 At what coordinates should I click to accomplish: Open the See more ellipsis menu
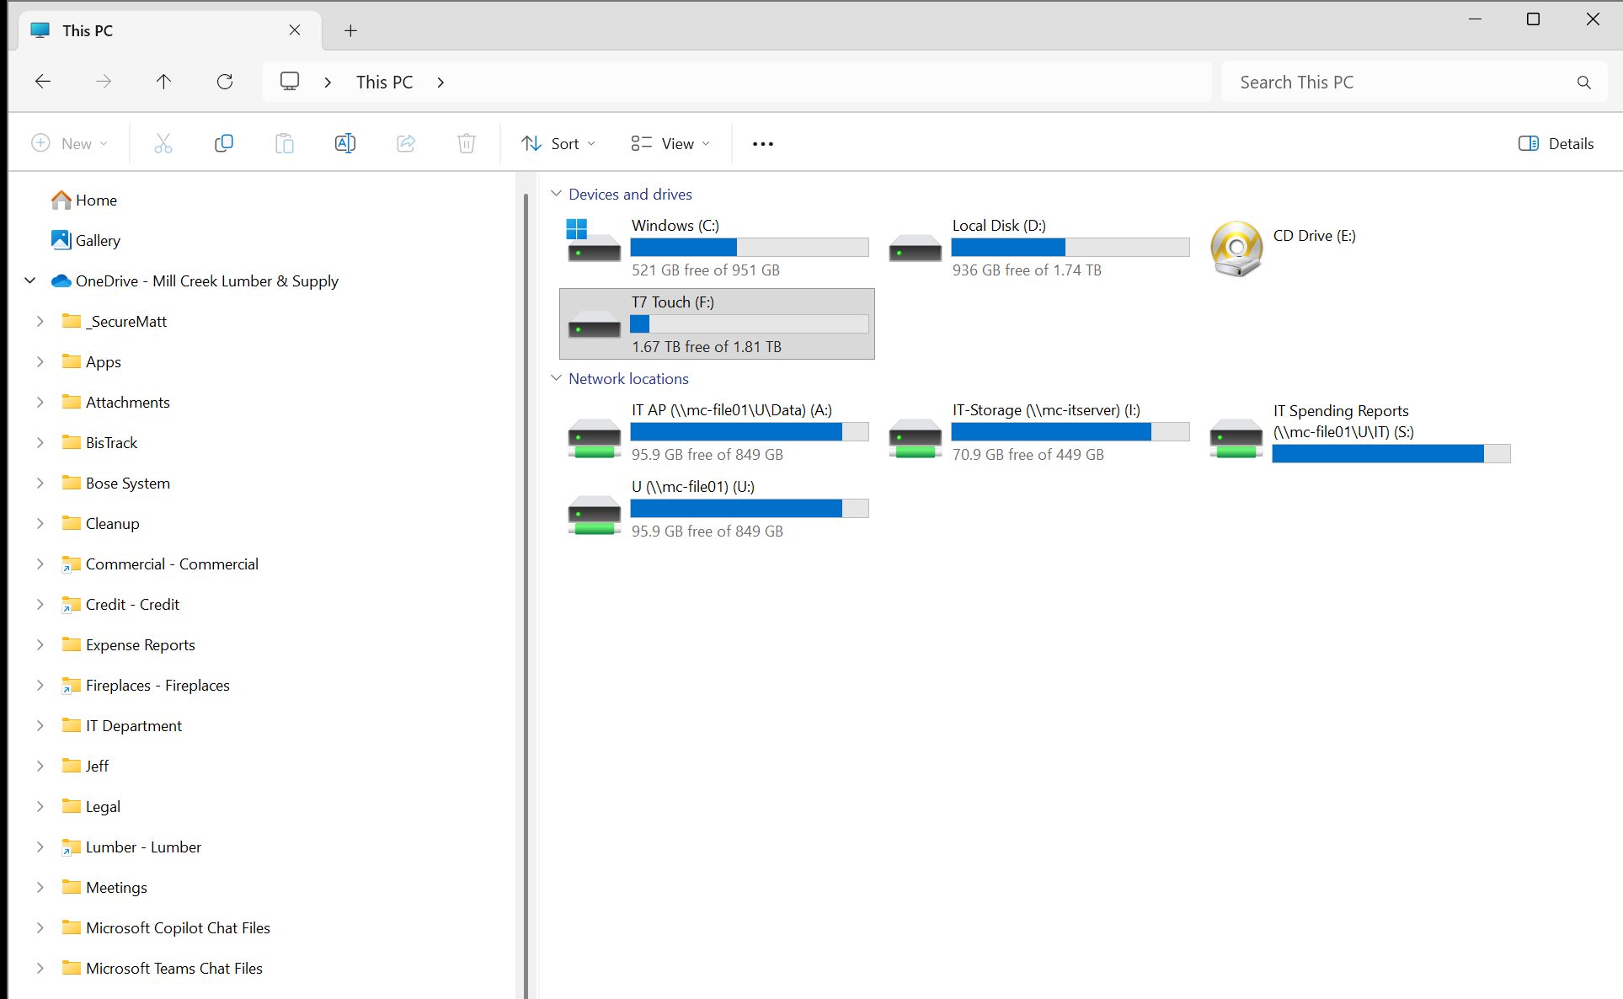click(x=763, y=144)
